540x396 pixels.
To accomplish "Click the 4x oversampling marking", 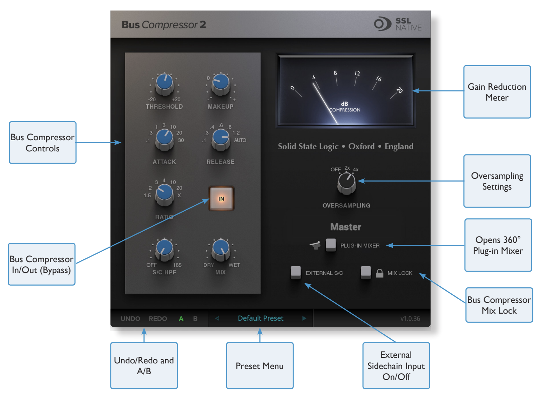I will click(x=356, y=170).
